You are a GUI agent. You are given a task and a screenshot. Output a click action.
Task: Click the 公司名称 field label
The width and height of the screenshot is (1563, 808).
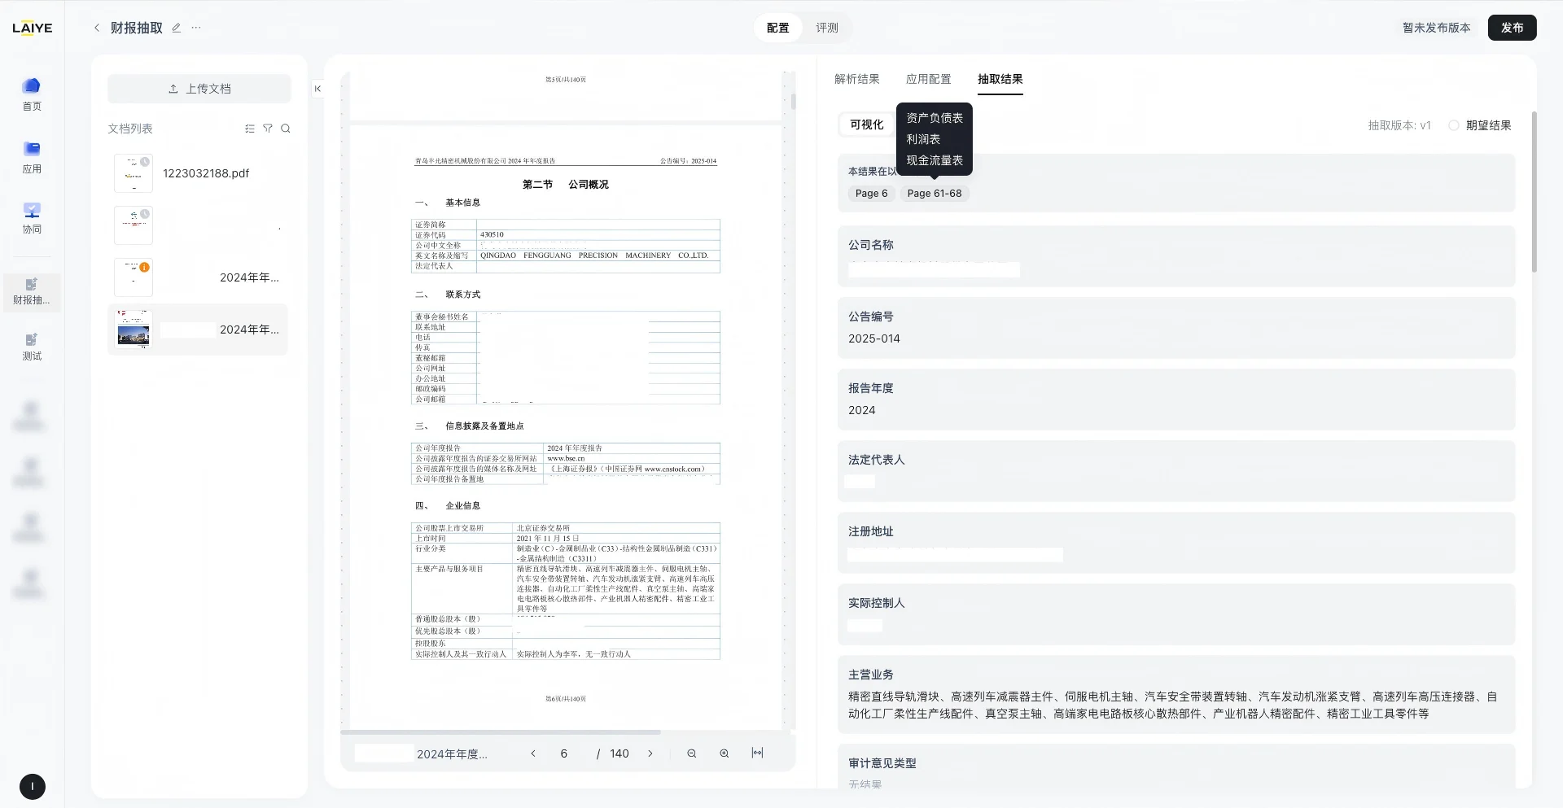(871, 245)
